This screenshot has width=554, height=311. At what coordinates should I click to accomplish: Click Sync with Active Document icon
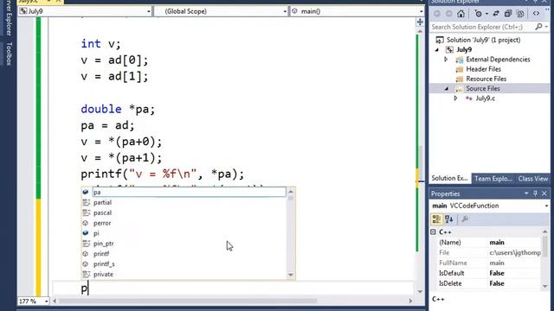[x=496, y=14]
